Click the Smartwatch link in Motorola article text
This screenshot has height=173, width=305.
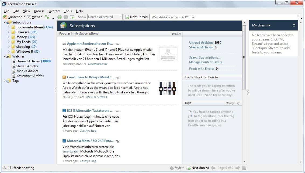click(71, 151)
